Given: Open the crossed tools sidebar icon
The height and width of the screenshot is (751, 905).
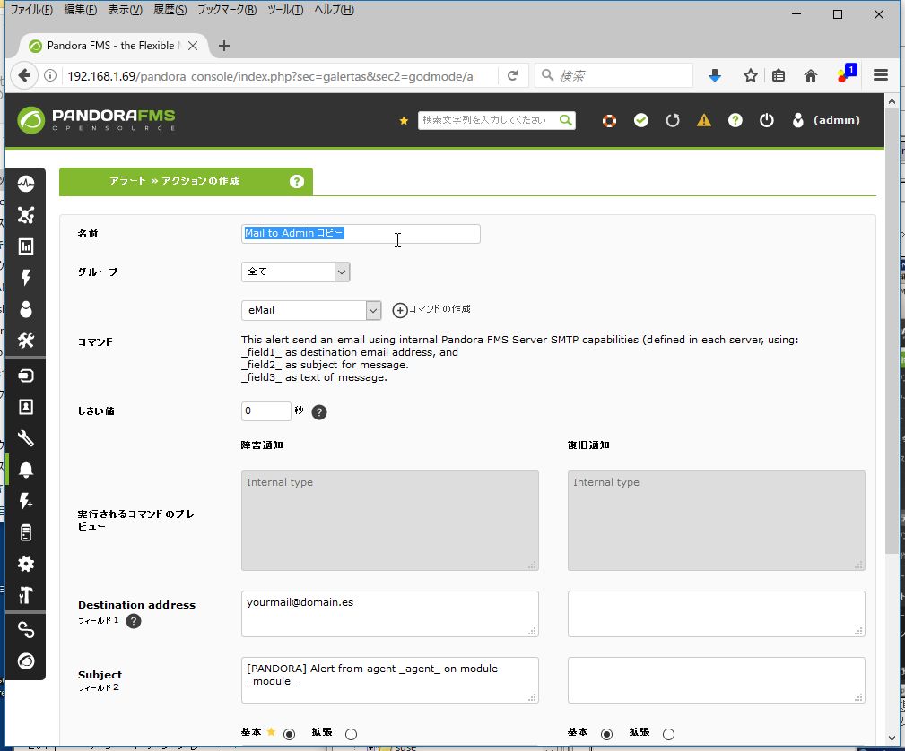Looking at the screenshot, I should click(26, 341).
